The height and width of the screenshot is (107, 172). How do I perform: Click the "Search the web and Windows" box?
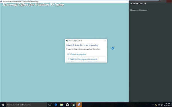(26, 105)
